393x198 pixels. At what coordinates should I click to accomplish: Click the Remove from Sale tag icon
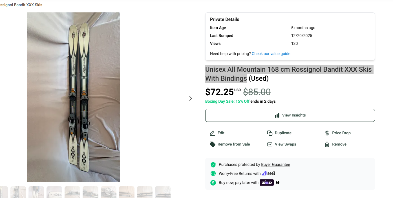click(x=213, y=144)
